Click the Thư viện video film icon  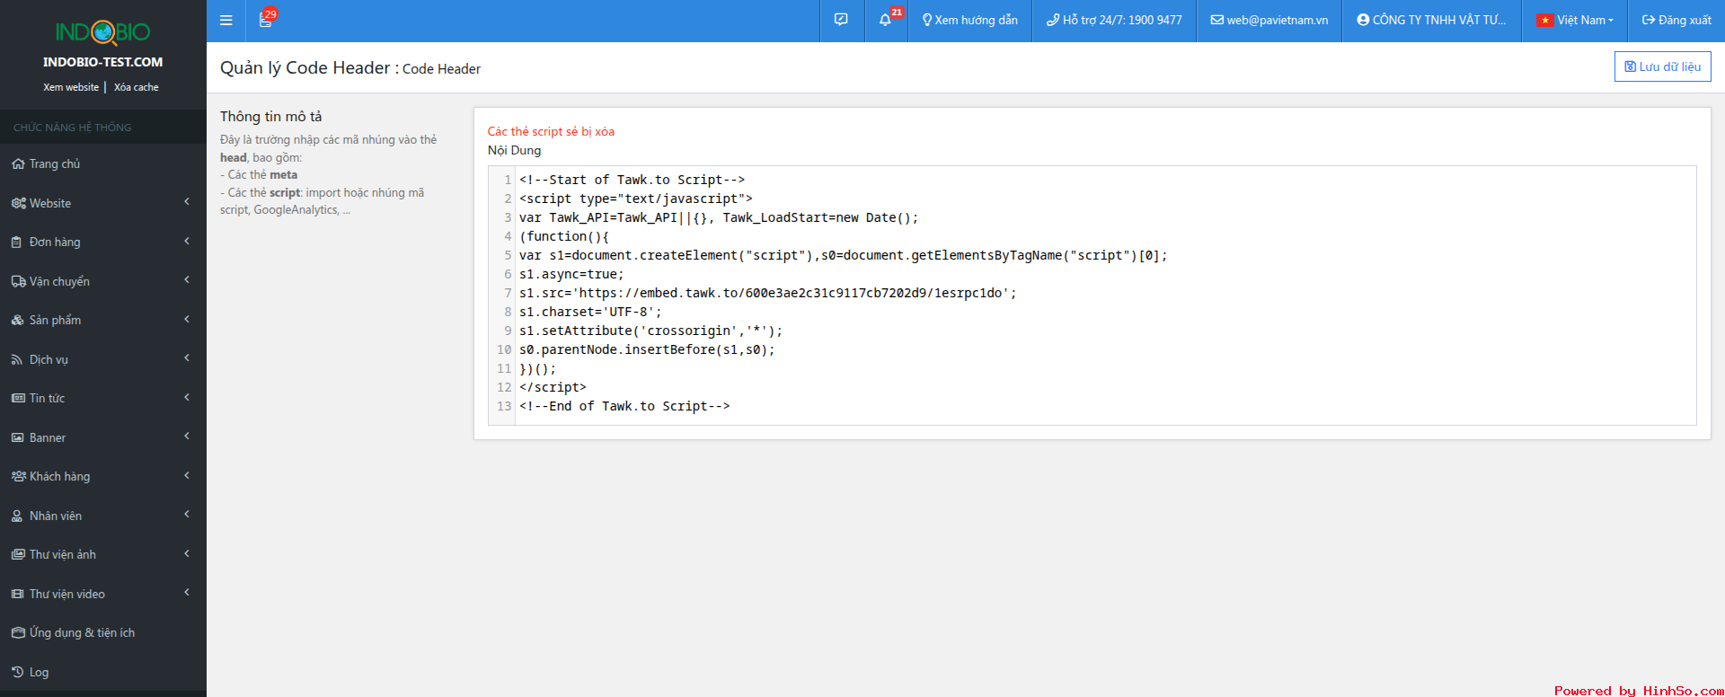click(18, 595)
